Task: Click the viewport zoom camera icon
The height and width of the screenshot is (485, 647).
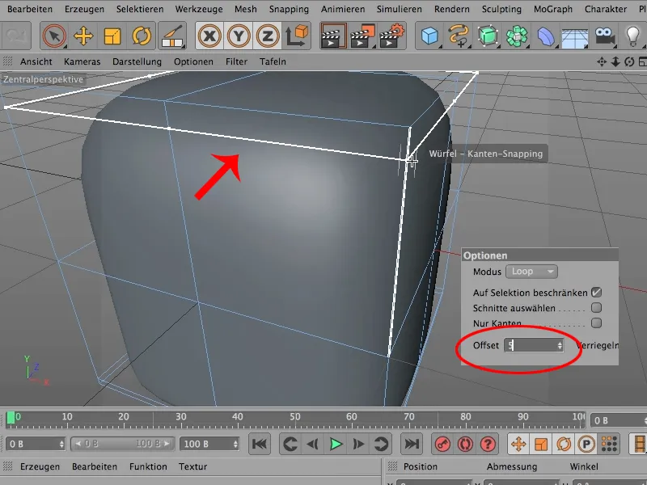Action: [615, 62]
